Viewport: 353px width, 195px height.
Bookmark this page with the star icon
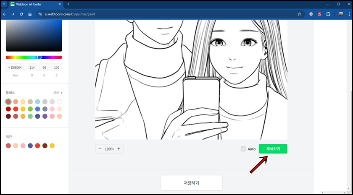[x=299, y=14]
